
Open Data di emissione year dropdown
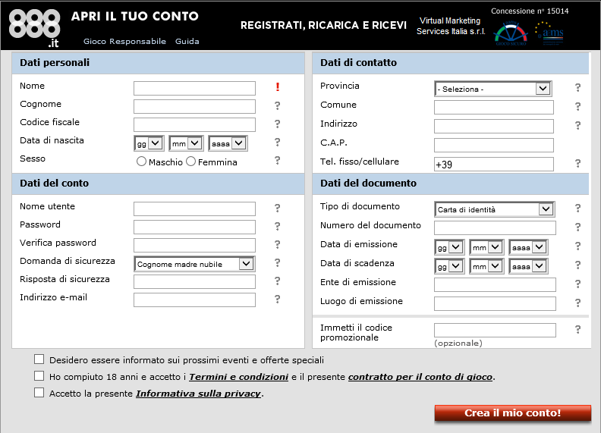coord(529,247)
